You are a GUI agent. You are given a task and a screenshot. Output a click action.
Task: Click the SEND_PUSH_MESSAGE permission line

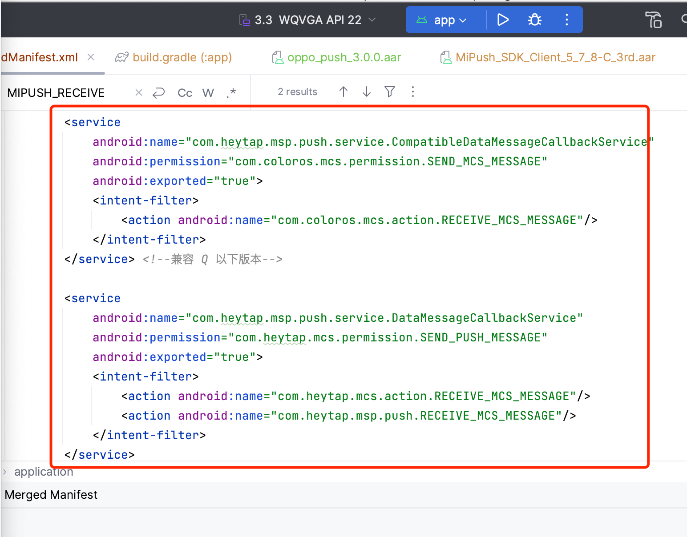[x=320, y=337]
